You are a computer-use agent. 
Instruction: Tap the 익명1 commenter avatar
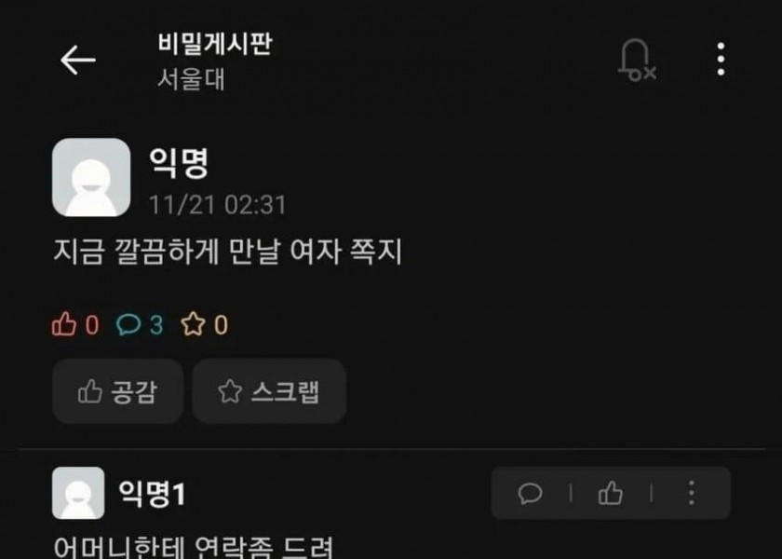(78, 493)
